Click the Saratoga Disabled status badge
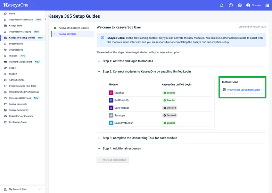Image resolution: width=272 pixels, height=193 pixels. [170, 115]
